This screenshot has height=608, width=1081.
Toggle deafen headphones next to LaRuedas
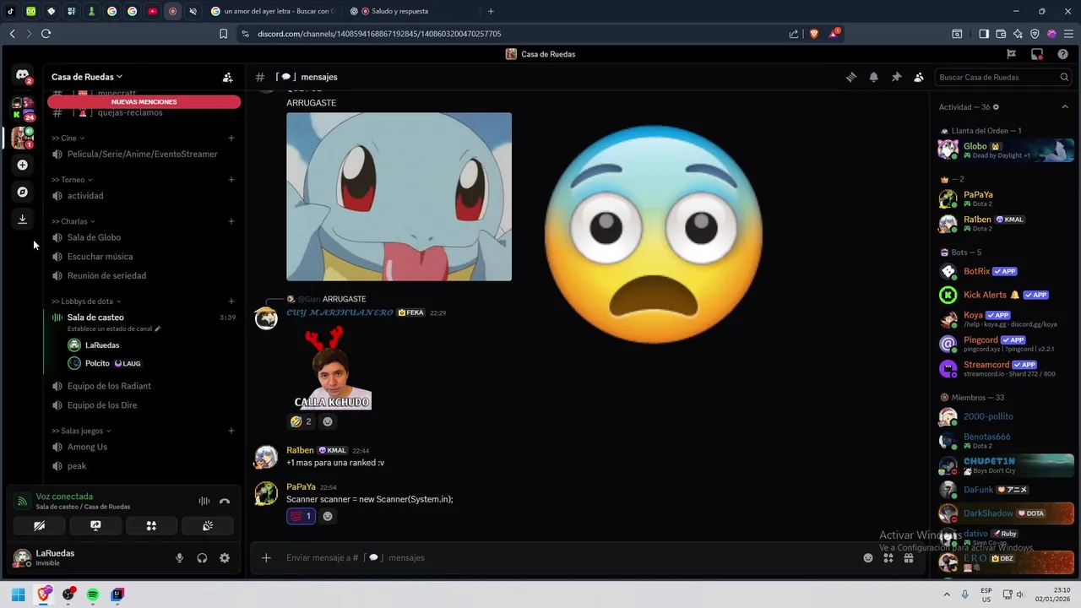(202, 558)
